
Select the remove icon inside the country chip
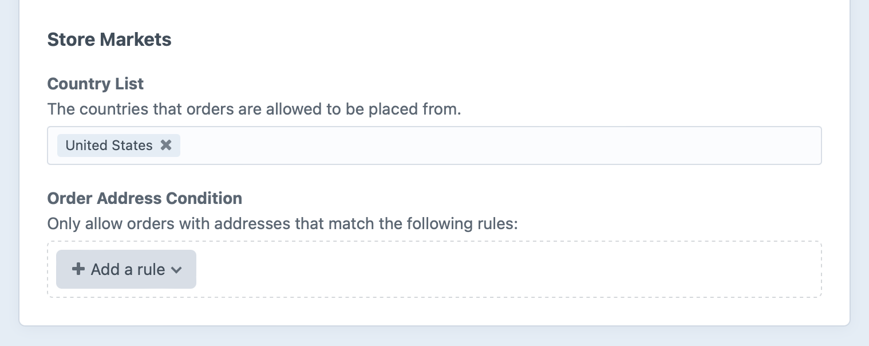166,145
